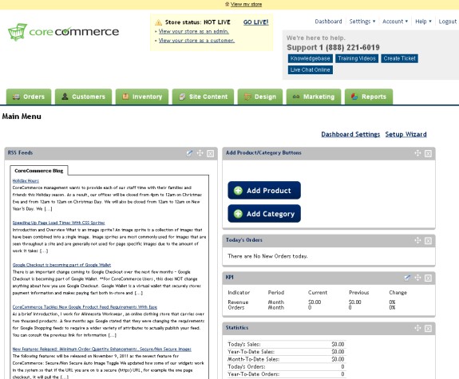459x379 pixels.
Task: Move handle icon of Today's Orders widget
Action: pos(417,240)
